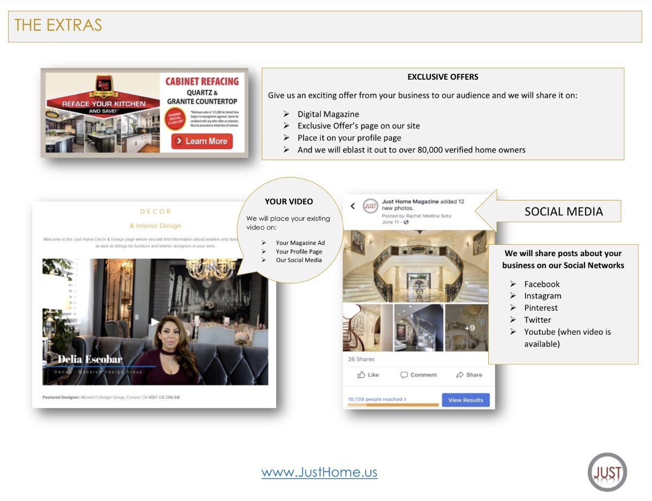Click 'Our Social Media' bullet
Screen dimensions: 652x501
click(299, 260)
